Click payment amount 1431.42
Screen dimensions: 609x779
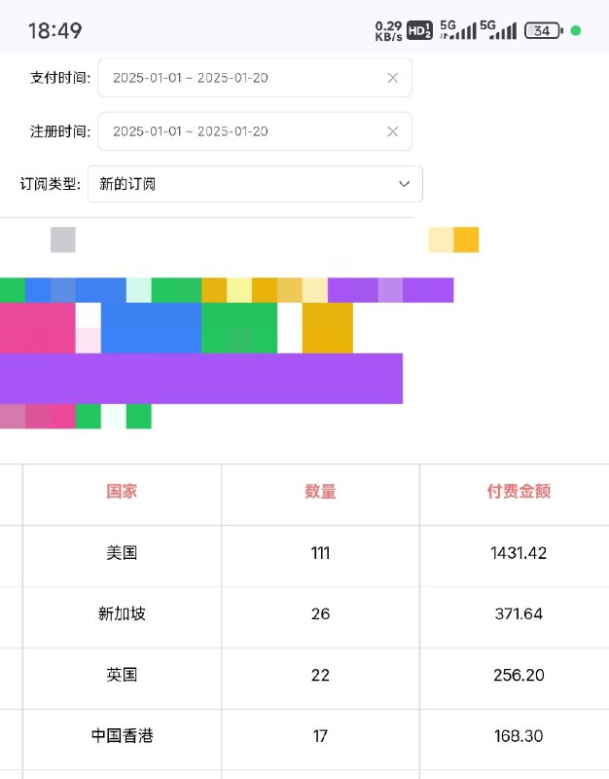click(x=519, y=553)
